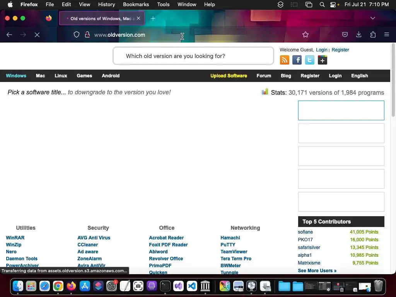Click the Stats bar chart icon

(265, 92)
